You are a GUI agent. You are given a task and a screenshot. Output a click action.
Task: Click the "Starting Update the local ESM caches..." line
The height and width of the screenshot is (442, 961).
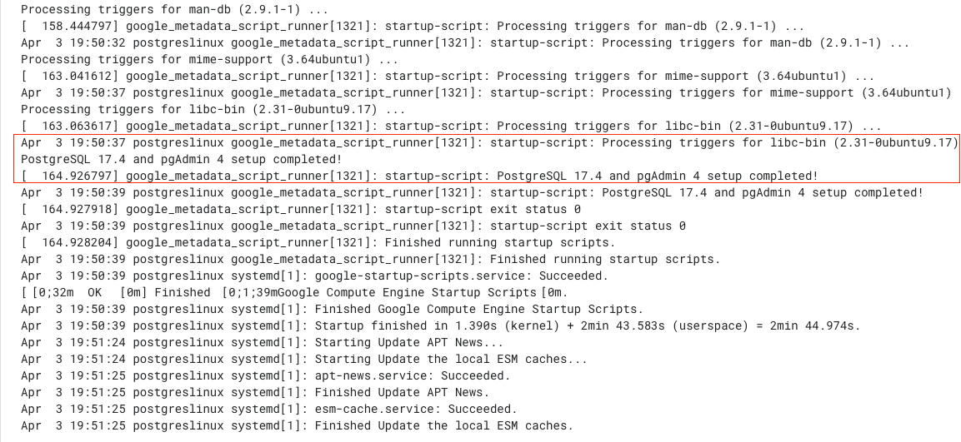tap(304, 359)
